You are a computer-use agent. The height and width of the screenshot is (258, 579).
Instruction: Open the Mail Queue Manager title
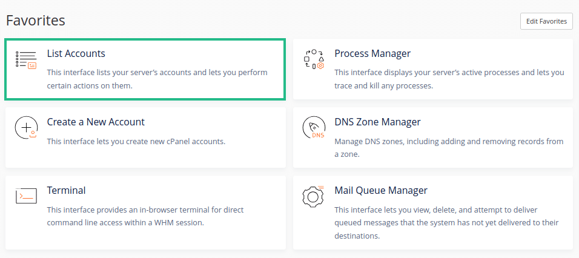click(381, 190)
